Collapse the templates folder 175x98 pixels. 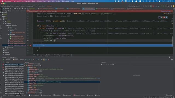click(x=7, y=35)
